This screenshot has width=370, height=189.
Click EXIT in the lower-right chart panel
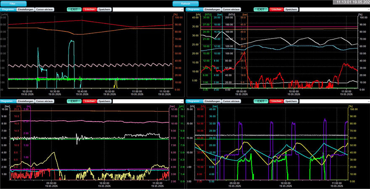pyautogui.click(x=261, y=101)
